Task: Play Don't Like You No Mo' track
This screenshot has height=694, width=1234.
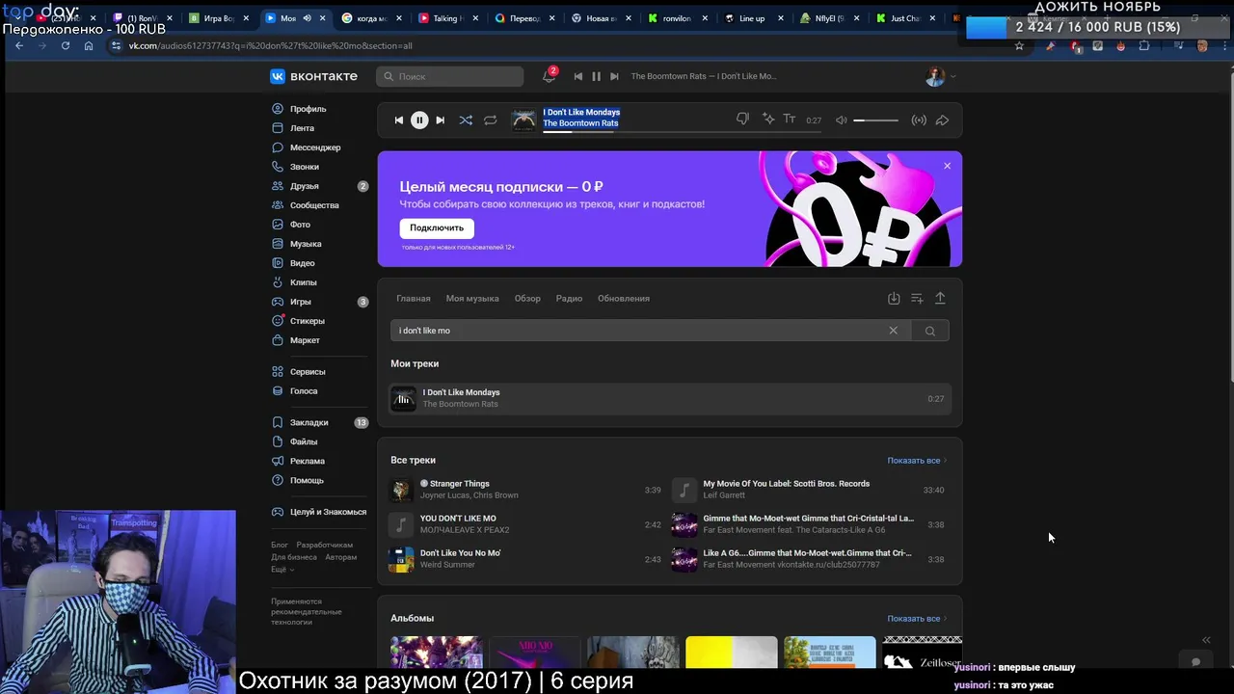Action: click(x=524, y=559)
